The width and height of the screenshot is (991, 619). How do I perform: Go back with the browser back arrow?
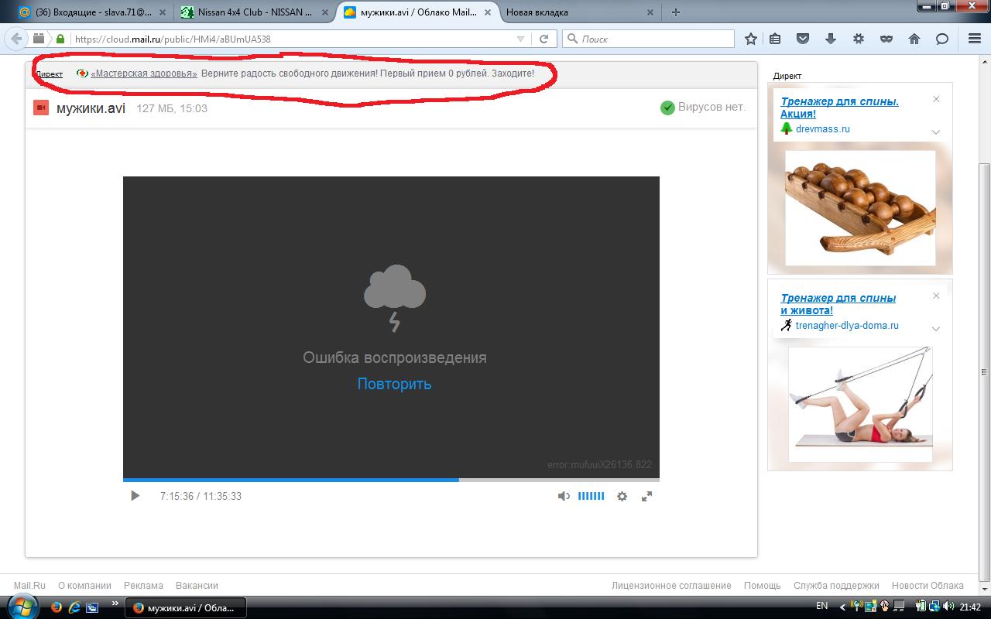click(15, 39)
